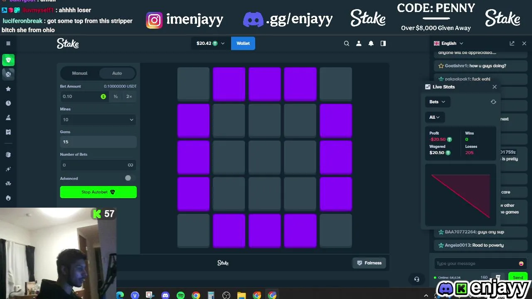Open the green Casino icon in sidebar
The image size is (532, 299).
click(8, 60)
